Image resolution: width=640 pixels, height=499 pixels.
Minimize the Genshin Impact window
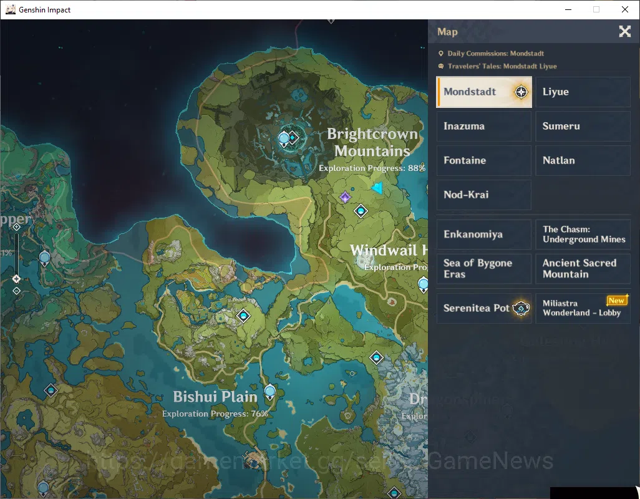tap(568, 9)
